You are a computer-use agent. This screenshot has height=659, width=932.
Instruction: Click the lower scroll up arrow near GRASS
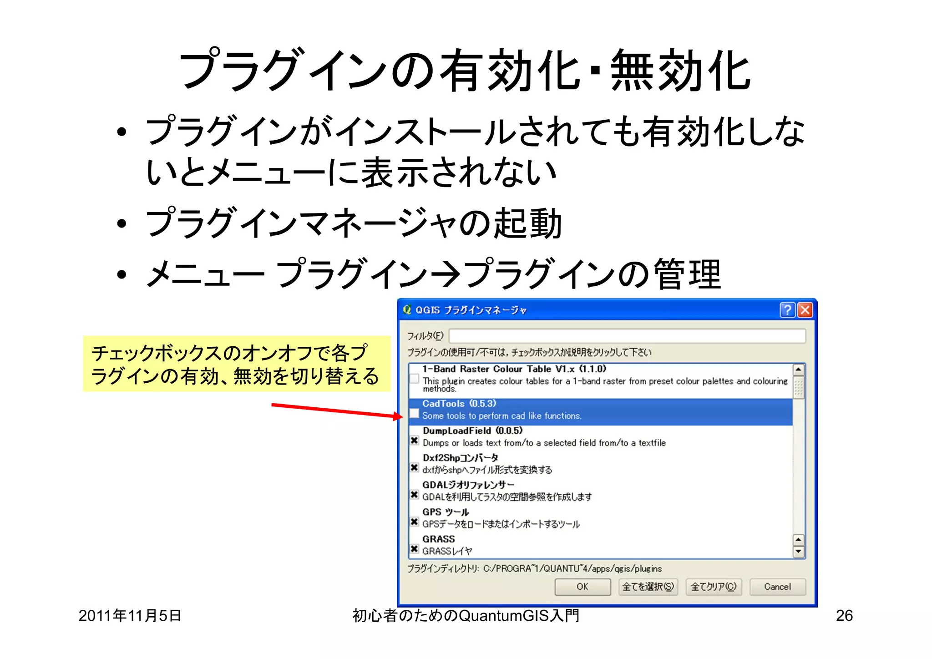click(799, 540)
